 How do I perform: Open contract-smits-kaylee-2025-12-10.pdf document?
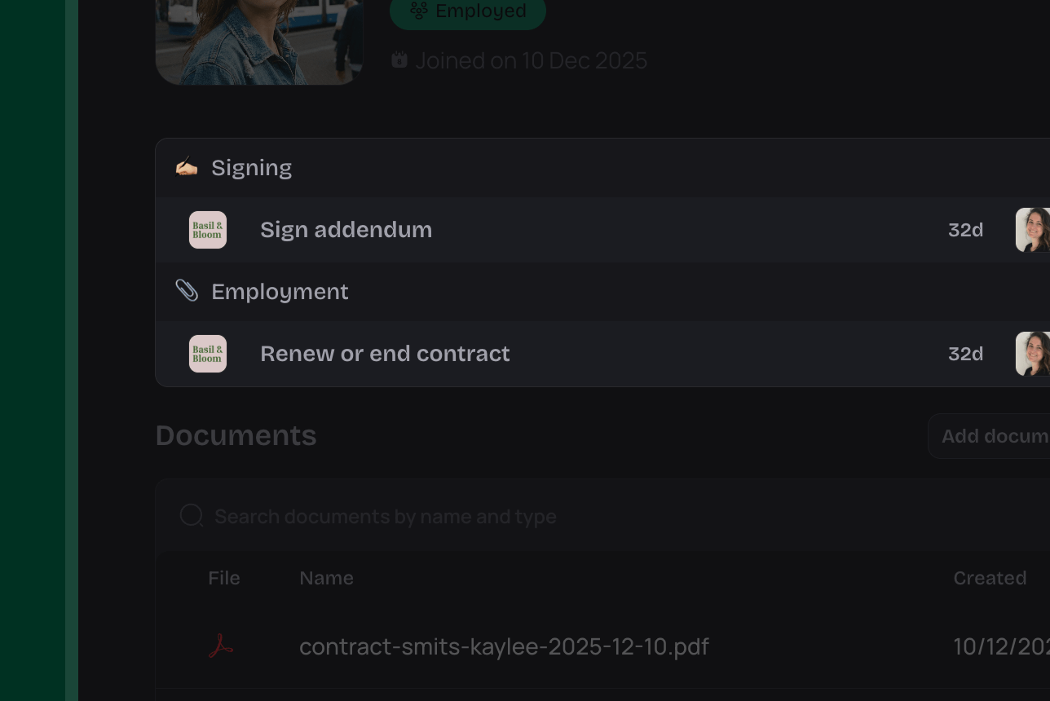click(x=504, y=646)
